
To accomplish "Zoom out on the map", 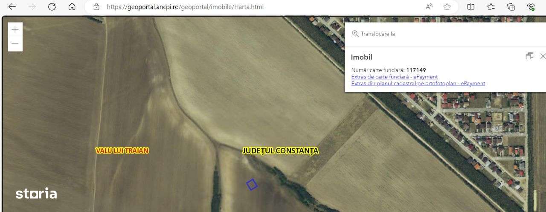I will pos(15,44).
